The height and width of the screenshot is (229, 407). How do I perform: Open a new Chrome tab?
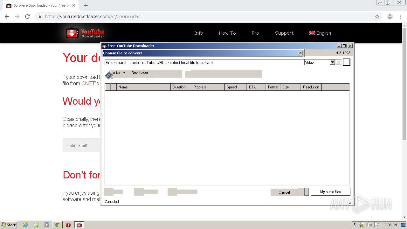tap(86, 5)
